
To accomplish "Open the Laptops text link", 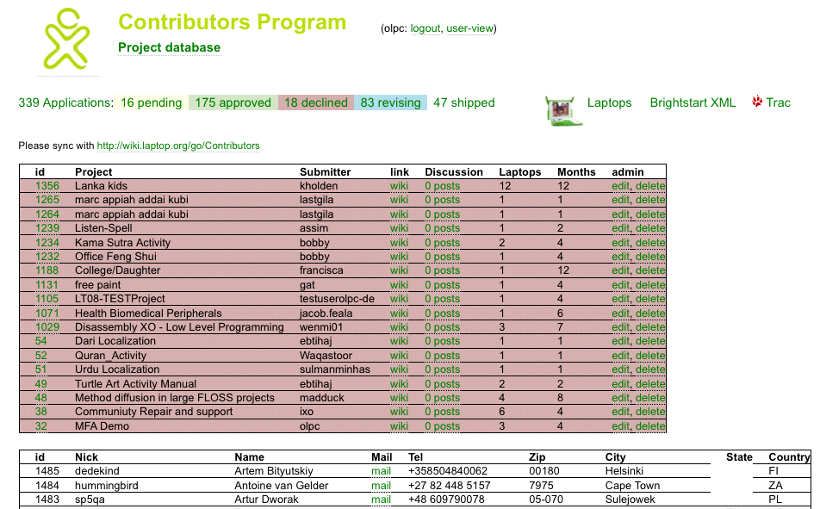I will tap(609, 102).
